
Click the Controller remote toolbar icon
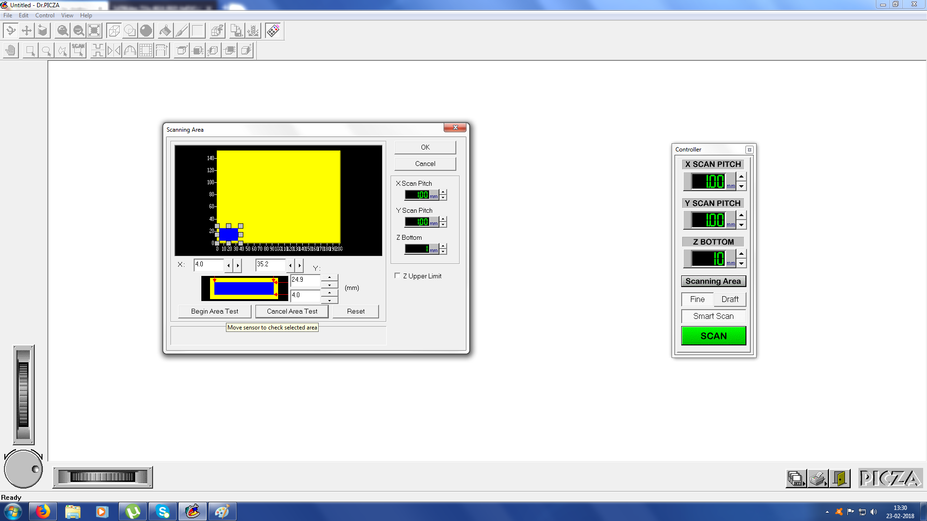pos(273,31)
